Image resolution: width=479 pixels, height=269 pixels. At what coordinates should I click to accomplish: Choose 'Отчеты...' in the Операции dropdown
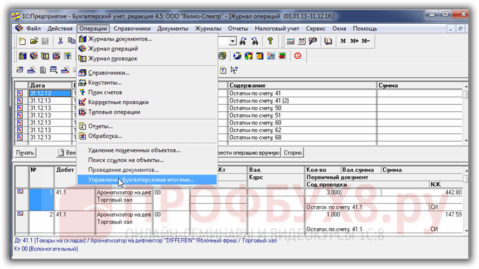pyautogui.click(x=147, y=126)
